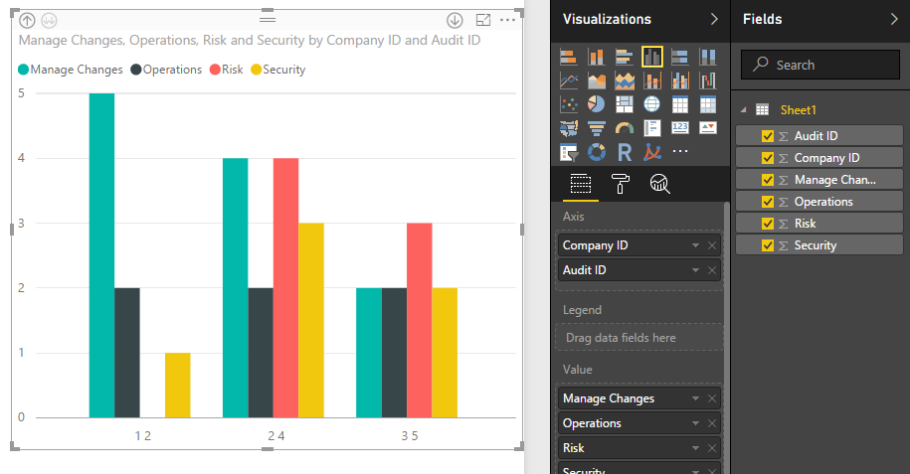Pick the line and clustered column chart
The width and height of the screenshot is (910, 474).
[x=679, y=80]
